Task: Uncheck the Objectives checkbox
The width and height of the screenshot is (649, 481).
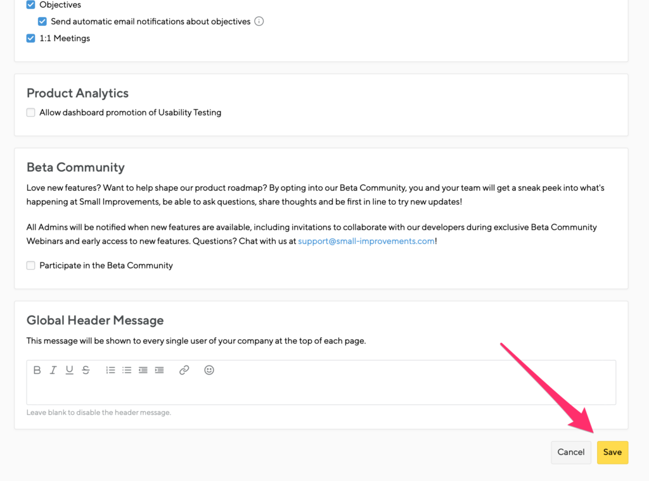Action: (x=30, y=4)
